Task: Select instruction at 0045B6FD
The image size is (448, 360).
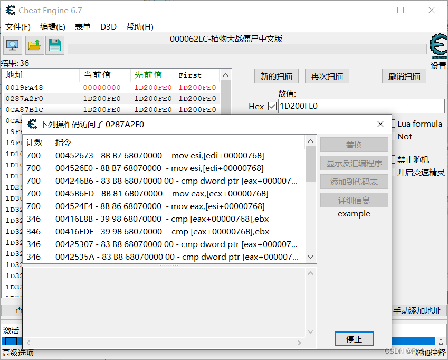Action: click(164, 193)
